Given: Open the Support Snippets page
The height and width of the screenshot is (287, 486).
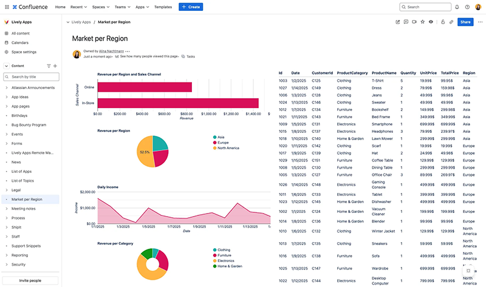Looking at the screenshot, I should [x=26, y=246].
